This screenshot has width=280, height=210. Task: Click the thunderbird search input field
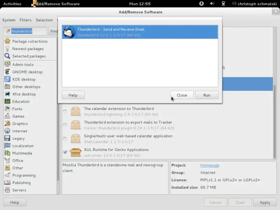(25, 31)
